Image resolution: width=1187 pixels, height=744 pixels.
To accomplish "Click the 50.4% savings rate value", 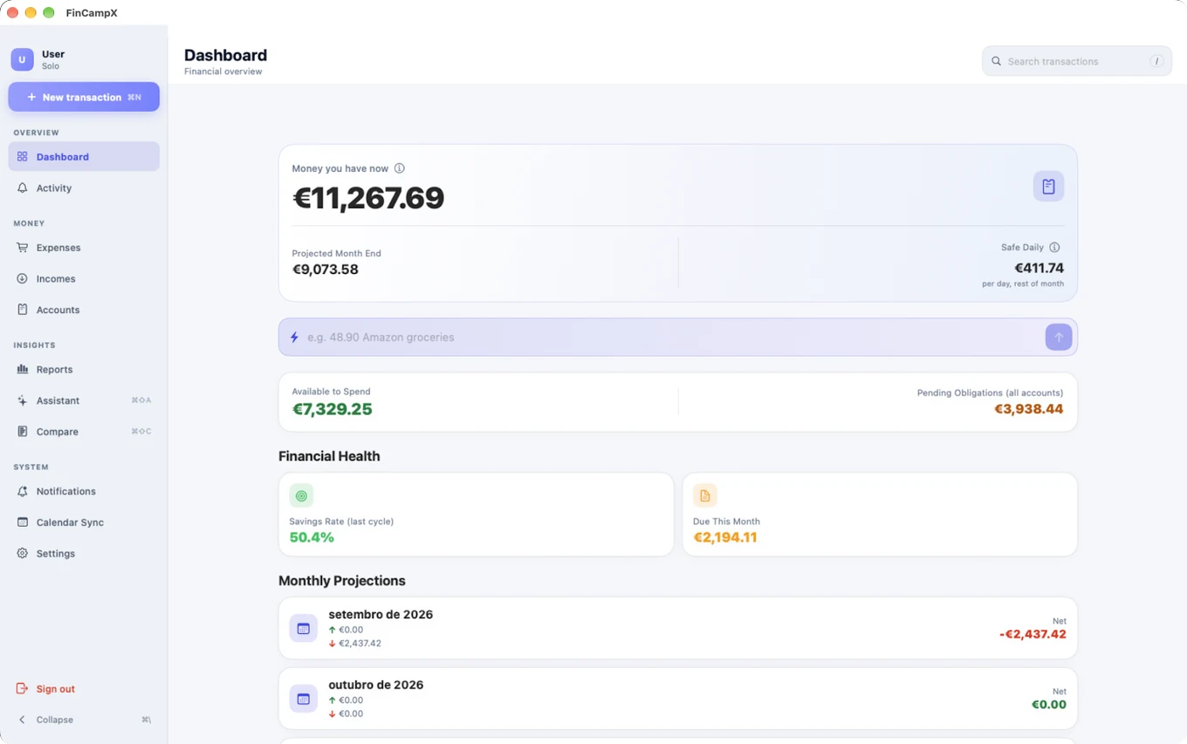I will point(312,537).
